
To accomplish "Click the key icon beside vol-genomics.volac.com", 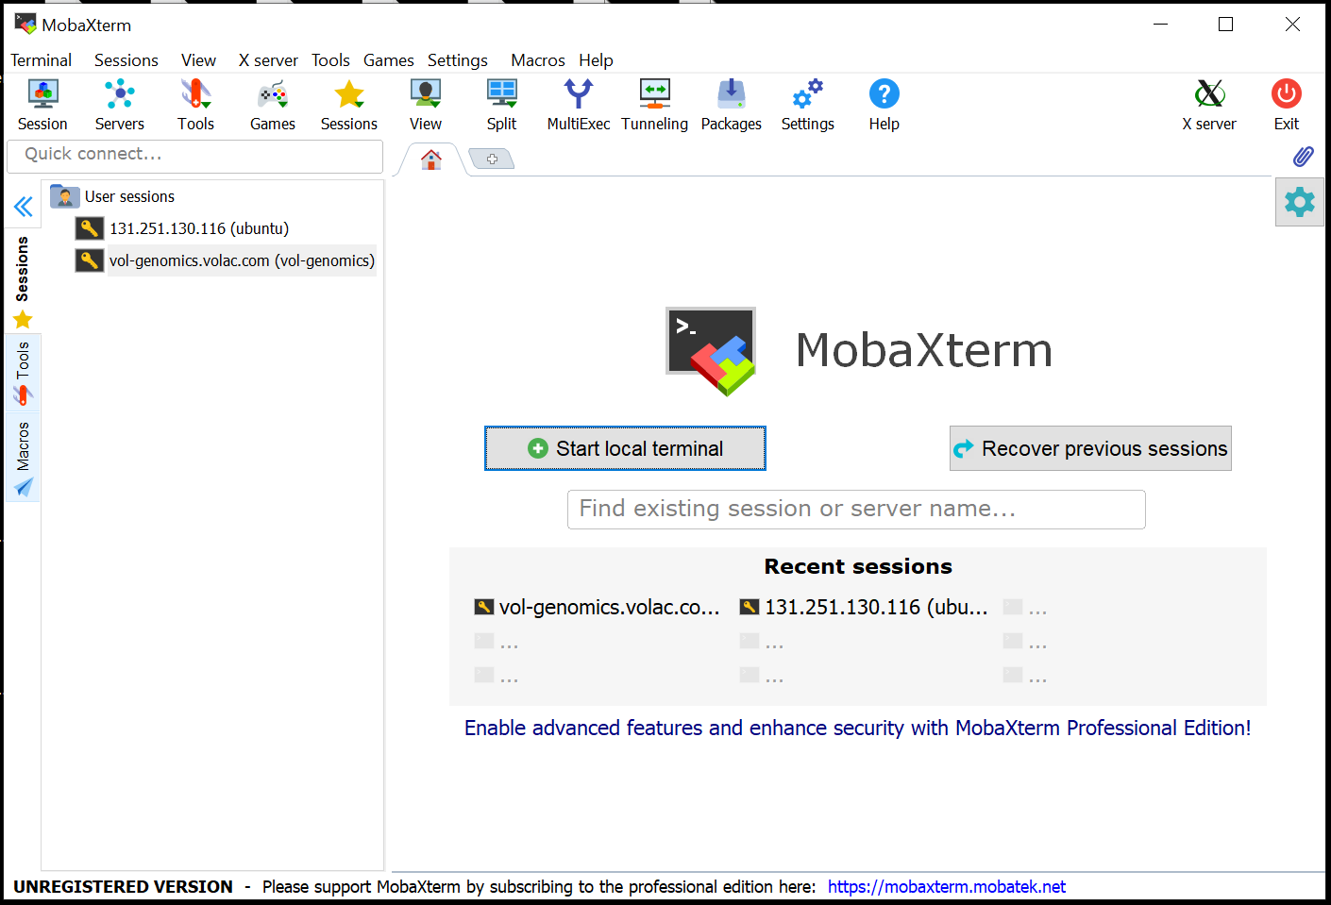I will point(90,260).
